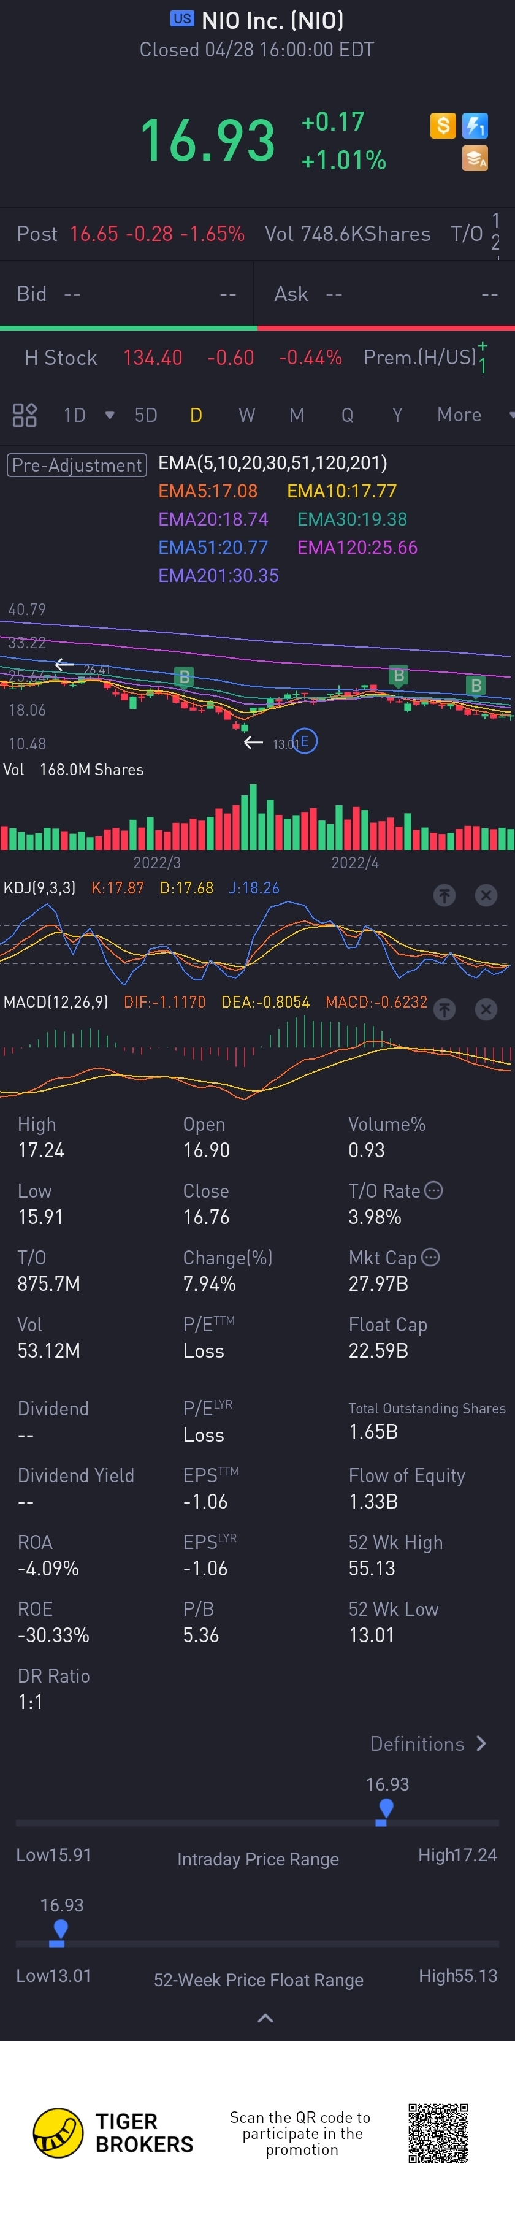Expand the More timeframes dropdown
515x2226 pixels.
(511, 416)
